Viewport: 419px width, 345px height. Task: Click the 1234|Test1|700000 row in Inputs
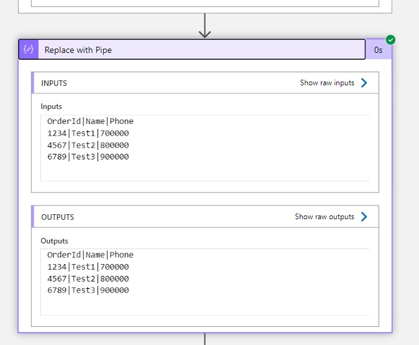tap(88, 133)
